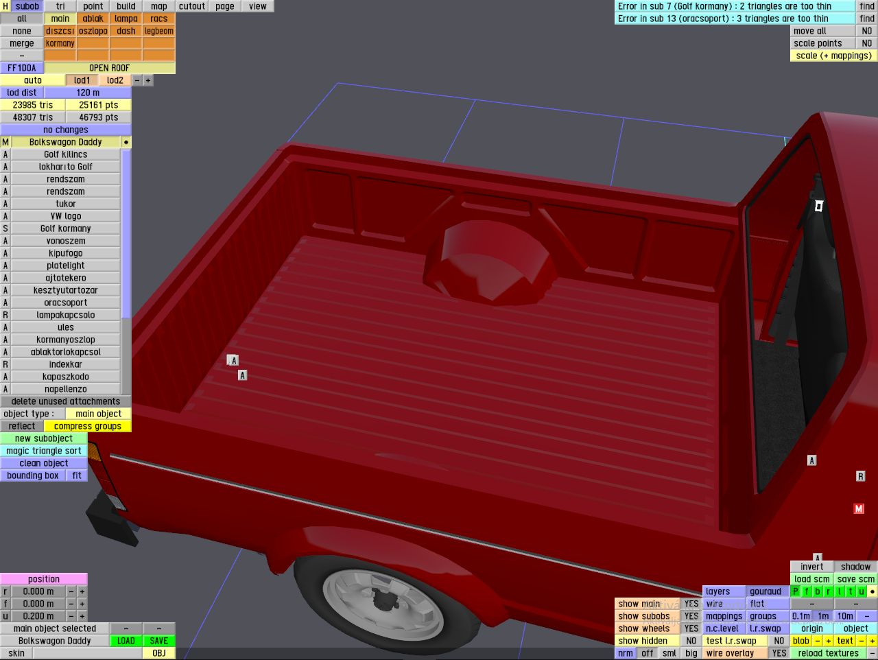This screenshot has width=878, height=660.
Task: Click minus button beside reload textures
Action: coord(873,653)
